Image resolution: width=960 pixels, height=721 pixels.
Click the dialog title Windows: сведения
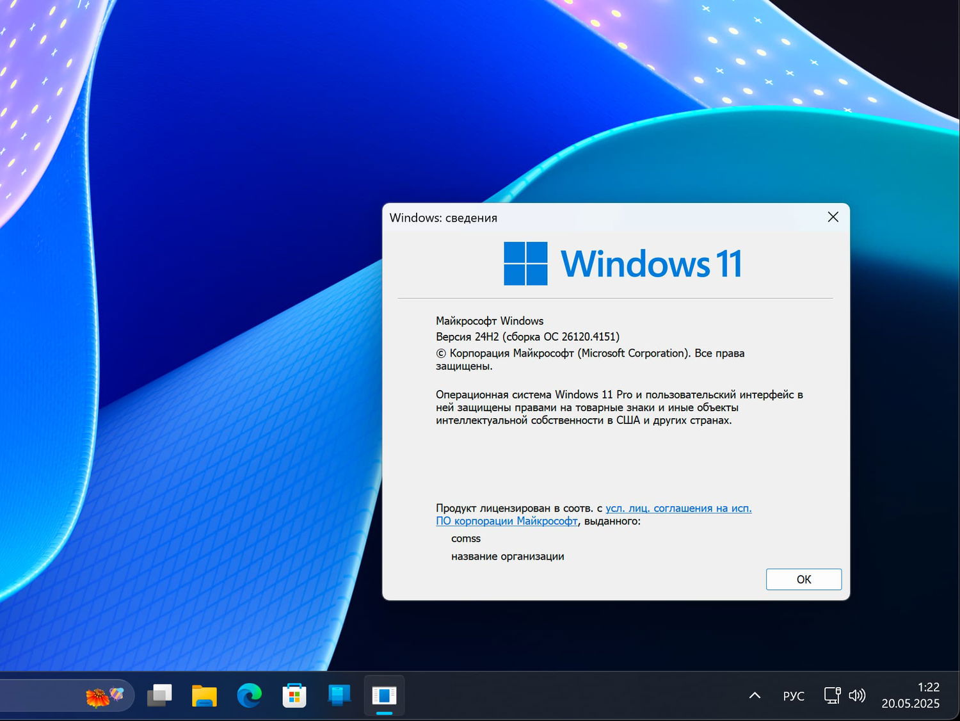pyautogui.click(x=444, y=218)
